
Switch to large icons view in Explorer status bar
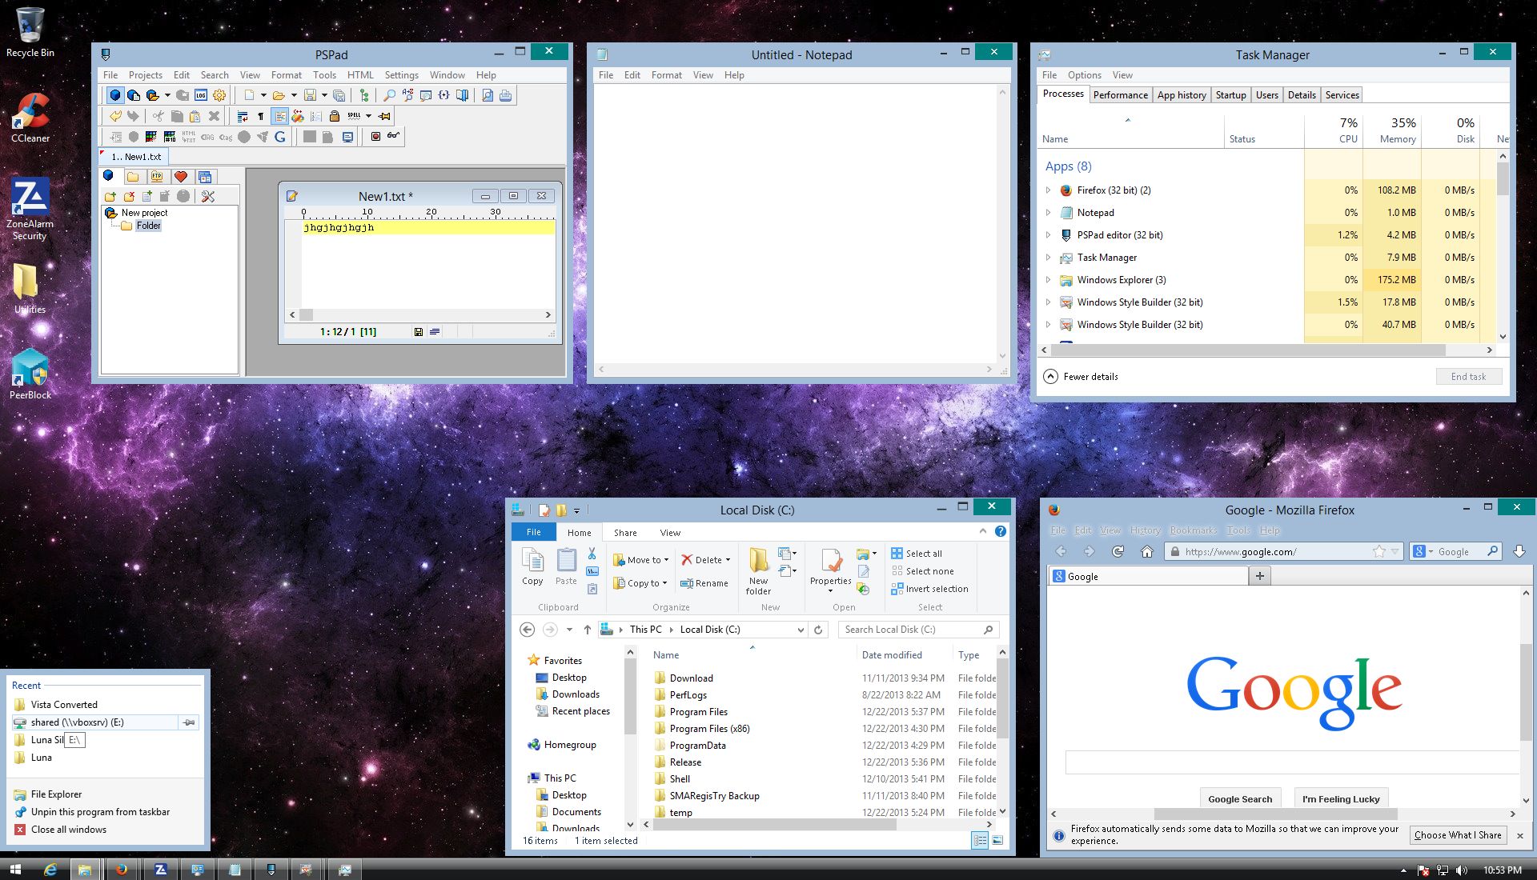[997, 840]
